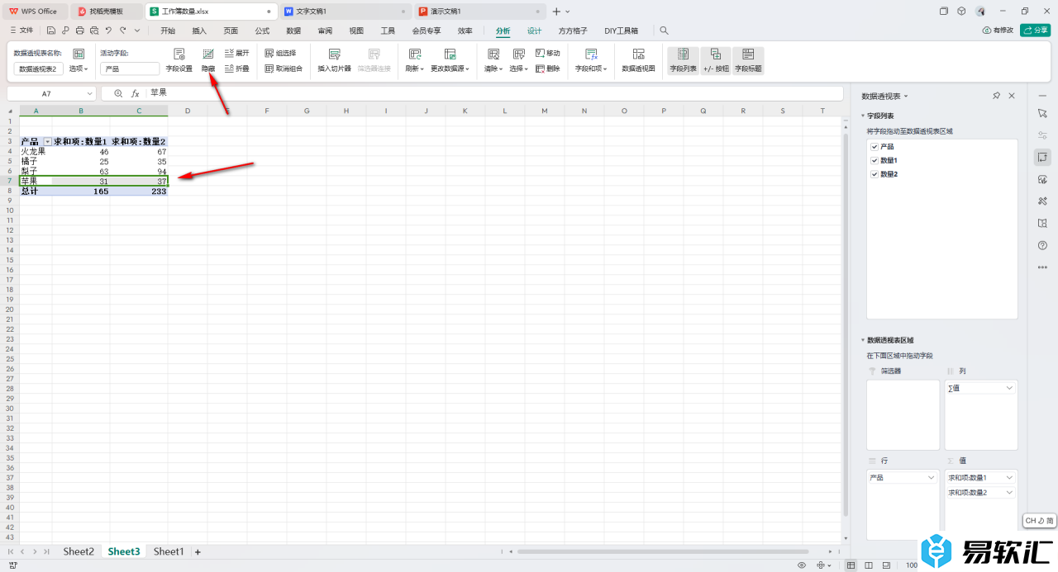Switch to the 演示文稿1 document tab
The width and height of the screenshot is (1058, 572).
pos(479,12)
